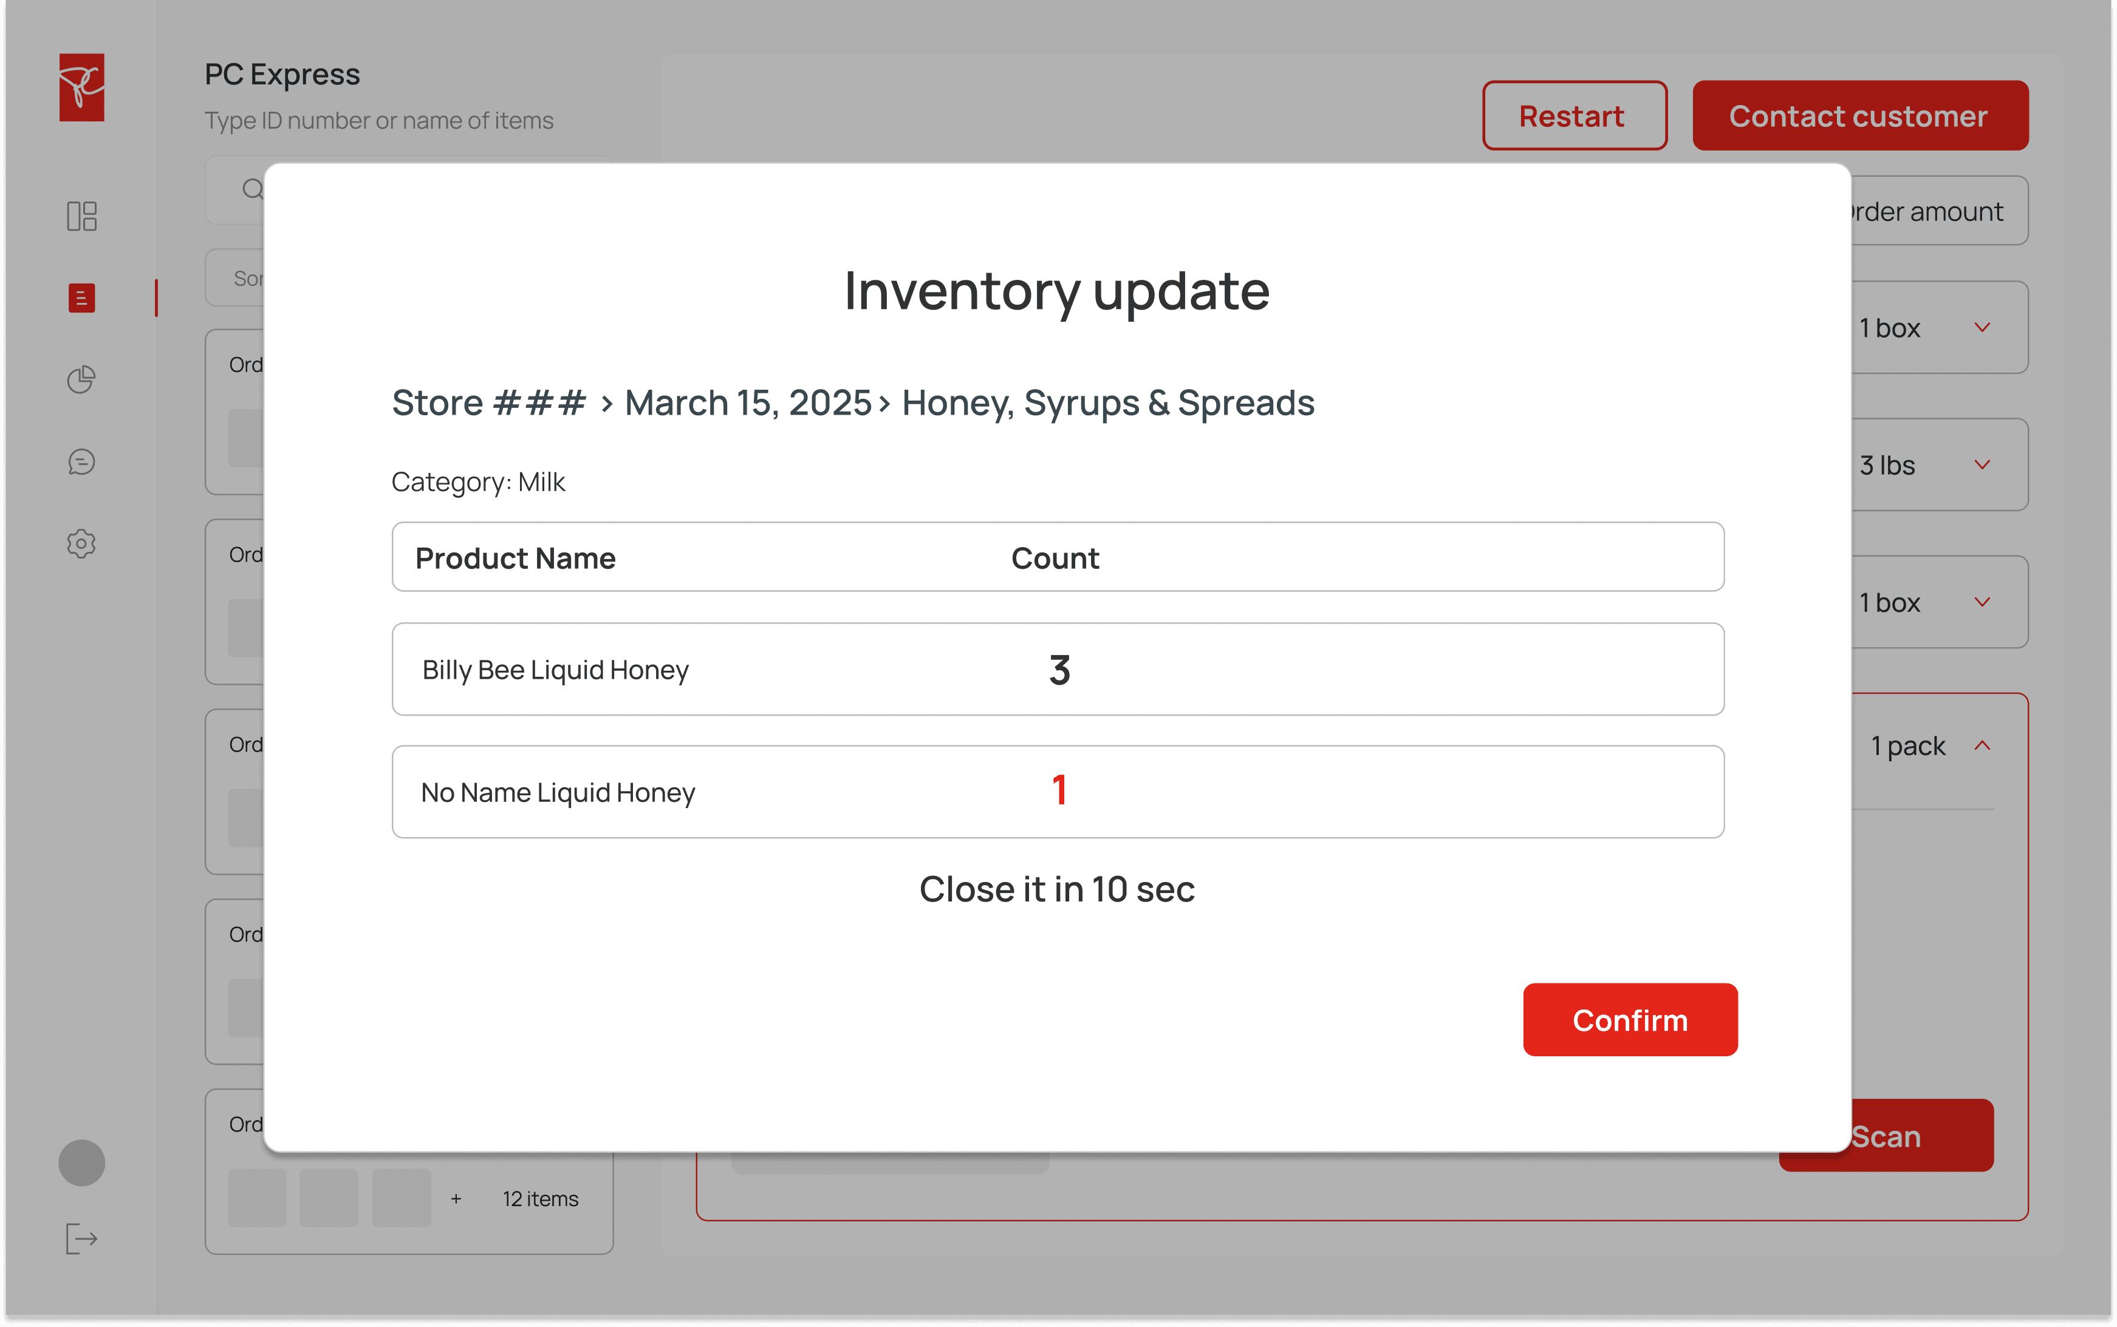
Task: Select the red orders list sidebar icon
Action: 81,299
